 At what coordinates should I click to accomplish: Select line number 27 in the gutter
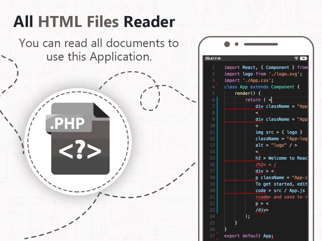[x=212, y=236]
